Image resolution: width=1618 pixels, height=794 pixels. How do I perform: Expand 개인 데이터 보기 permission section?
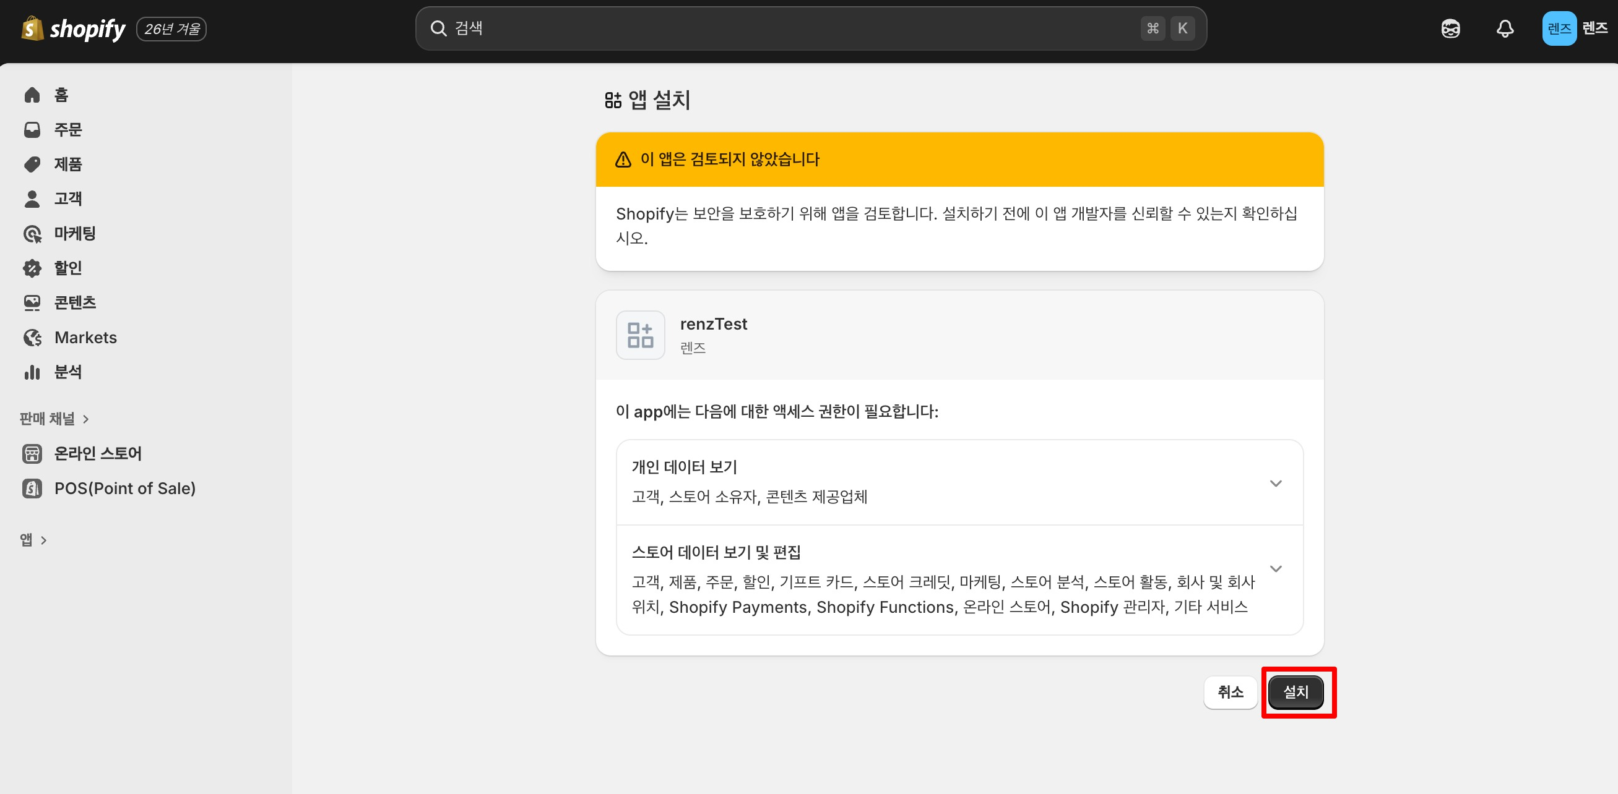pos(1275,484)
